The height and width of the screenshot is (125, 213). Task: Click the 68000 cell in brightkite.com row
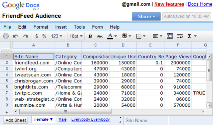coord(123,87)
